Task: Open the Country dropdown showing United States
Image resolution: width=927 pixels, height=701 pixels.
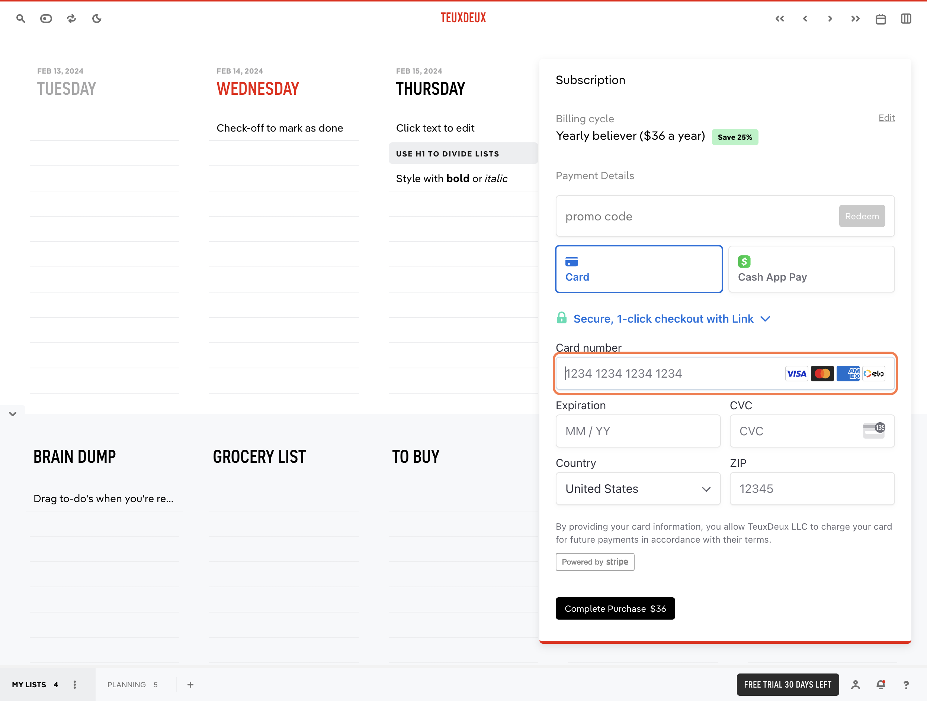Action: tap(638, 489)
